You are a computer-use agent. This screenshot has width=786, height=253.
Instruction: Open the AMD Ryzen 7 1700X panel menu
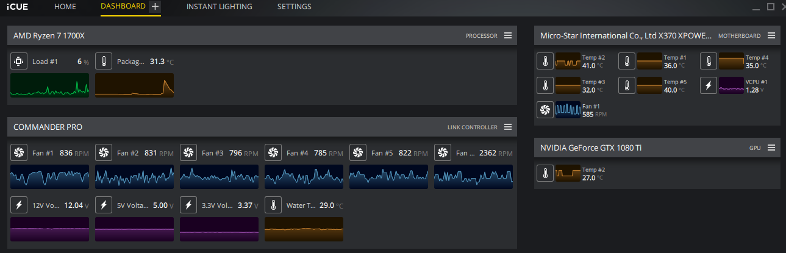(x=507, y=35)
